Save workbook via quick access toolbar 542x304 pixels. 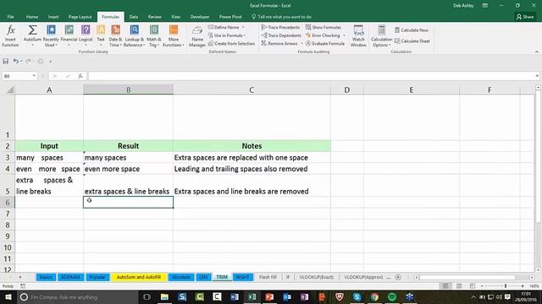pos(6,62)
